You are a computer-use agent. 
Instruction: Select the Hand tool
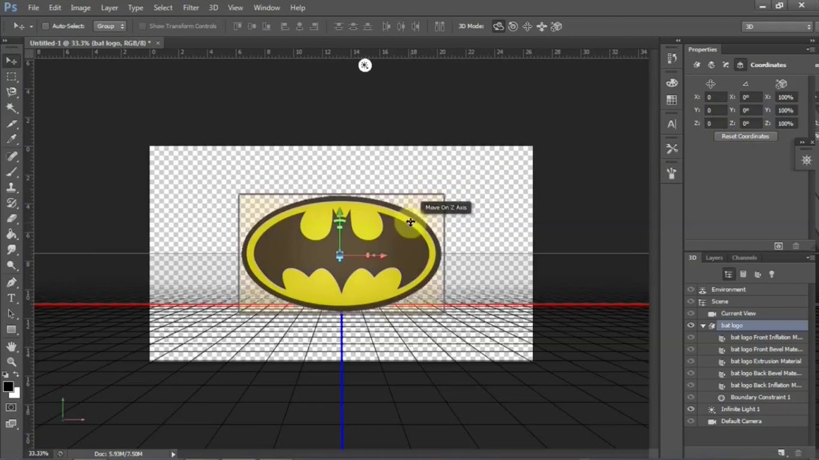coord(12,346)
